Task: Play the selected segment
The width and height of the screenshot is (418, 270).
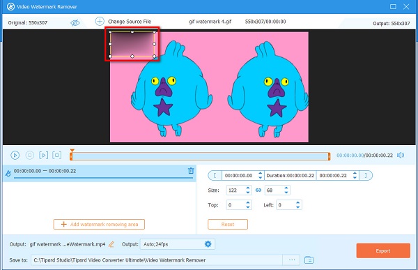Action: pyautogui.click(x=43, y=155)
